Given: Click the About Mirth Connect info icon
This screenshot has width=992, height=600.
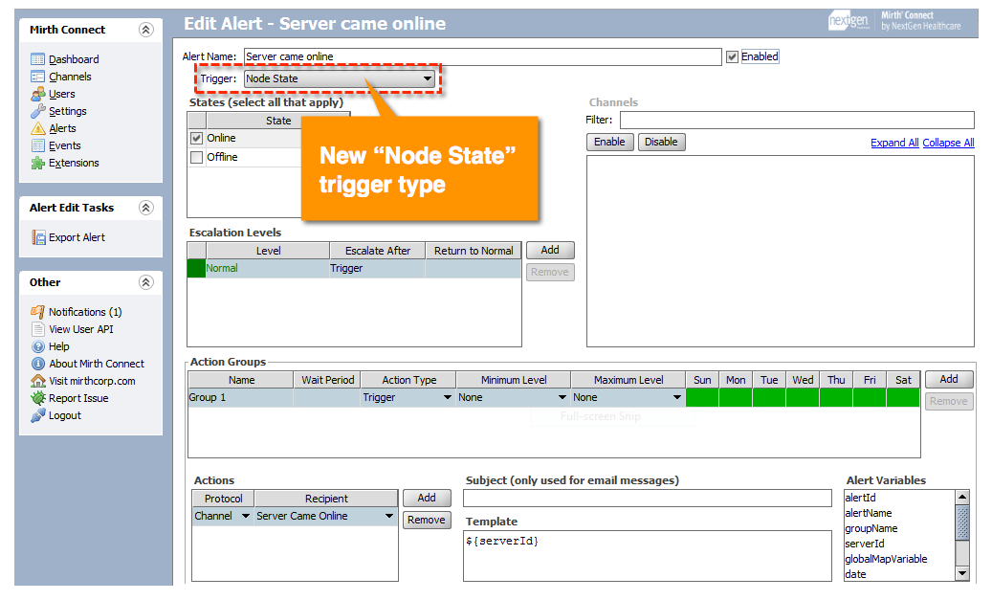Looking at the screenshot, I should [x=38, y=364].
